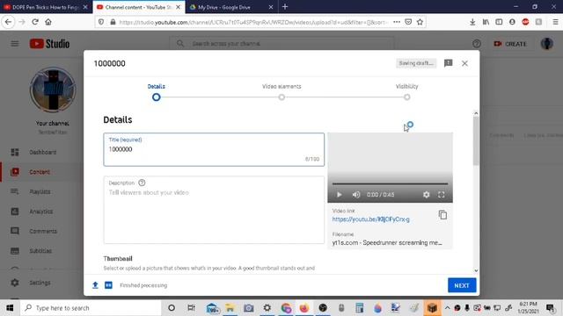
Task: Go to browser home page
Action: [48, 22]
